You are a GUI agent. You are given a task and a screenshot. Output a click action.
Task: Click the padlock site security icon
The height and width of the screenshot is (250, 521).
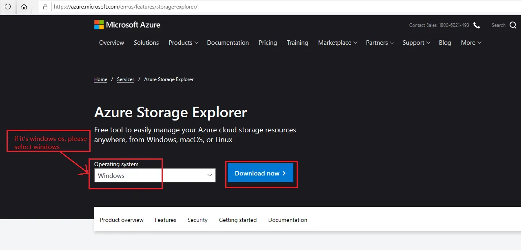pyautogui.click(x=45, y=7)
